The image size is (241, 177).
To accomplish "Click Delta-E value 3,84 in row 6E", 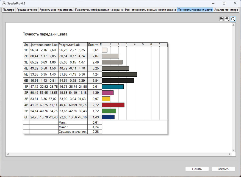I will (x=96, y=81).
